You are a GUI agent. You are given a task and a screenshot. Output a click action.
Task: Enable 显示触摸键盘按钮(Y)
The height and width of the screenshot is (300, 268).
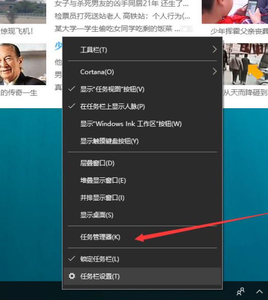pyautogui.click(x=142, y=141)
